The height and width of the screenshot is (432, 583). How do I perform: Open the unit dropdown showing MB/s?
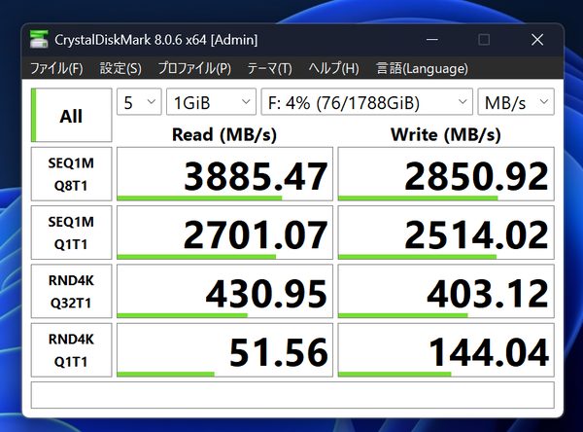(x=516, y=101)
